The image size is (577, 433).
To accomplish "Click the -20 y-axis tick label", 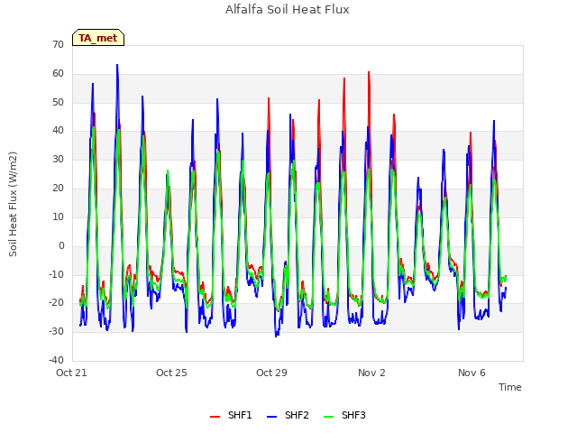I will (56, 303).
